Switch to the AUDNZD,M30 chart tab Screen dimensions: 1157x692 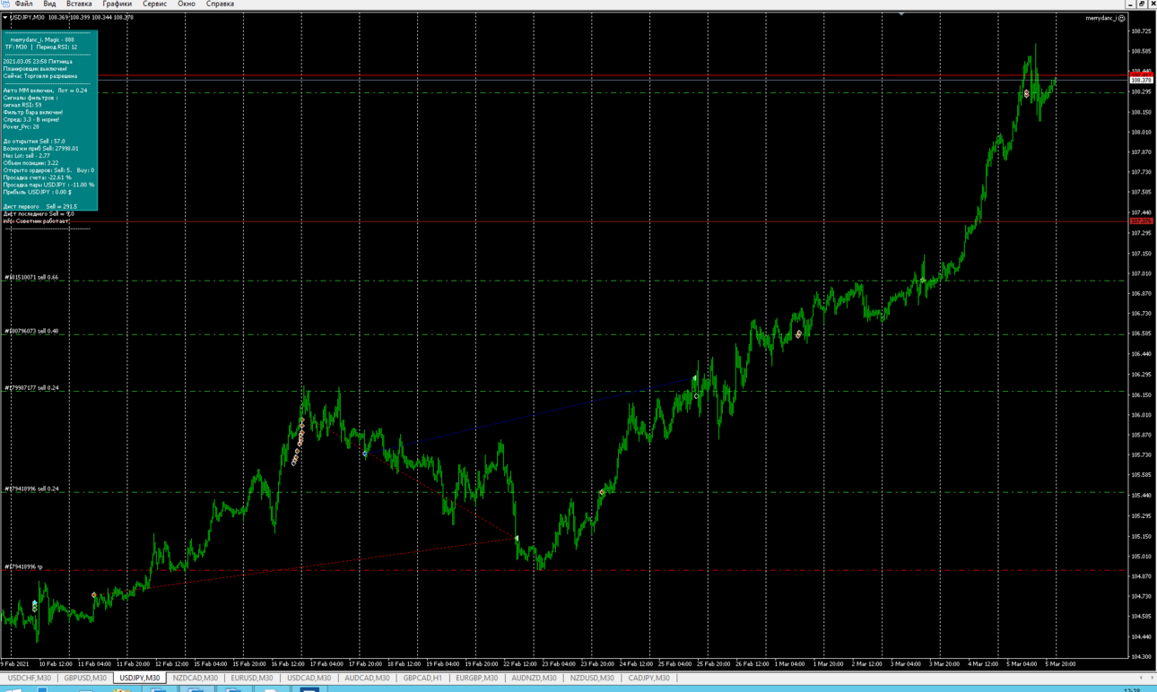[x=535, y=679]
